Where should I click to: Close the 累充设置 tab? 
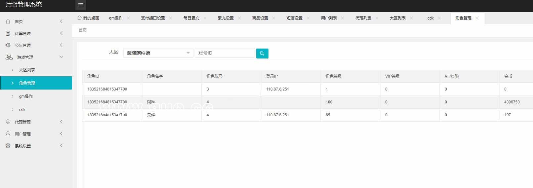[239, 18]
